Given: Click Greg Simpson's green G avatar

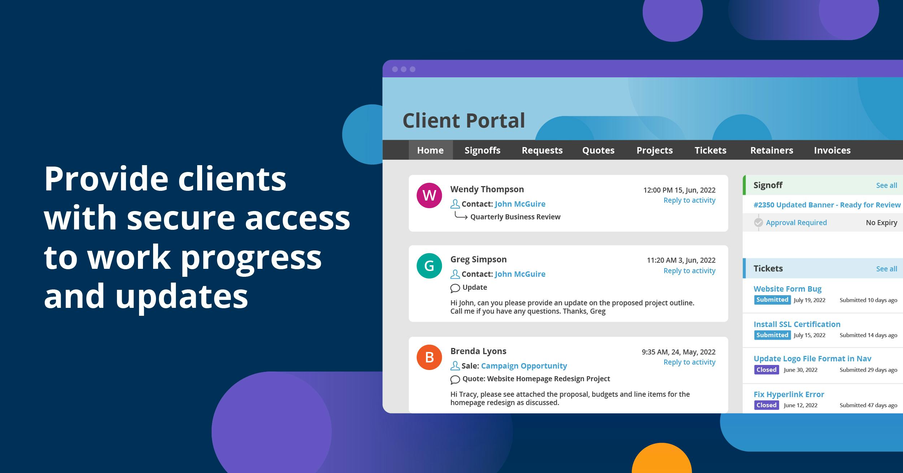Looking at the screenshot, I should pos(429,266).
